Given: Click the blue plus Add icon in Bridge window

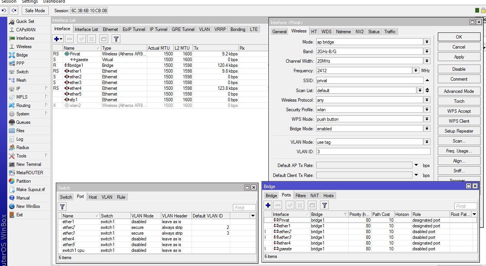Looking at the screenshot, I should (268, 205).
